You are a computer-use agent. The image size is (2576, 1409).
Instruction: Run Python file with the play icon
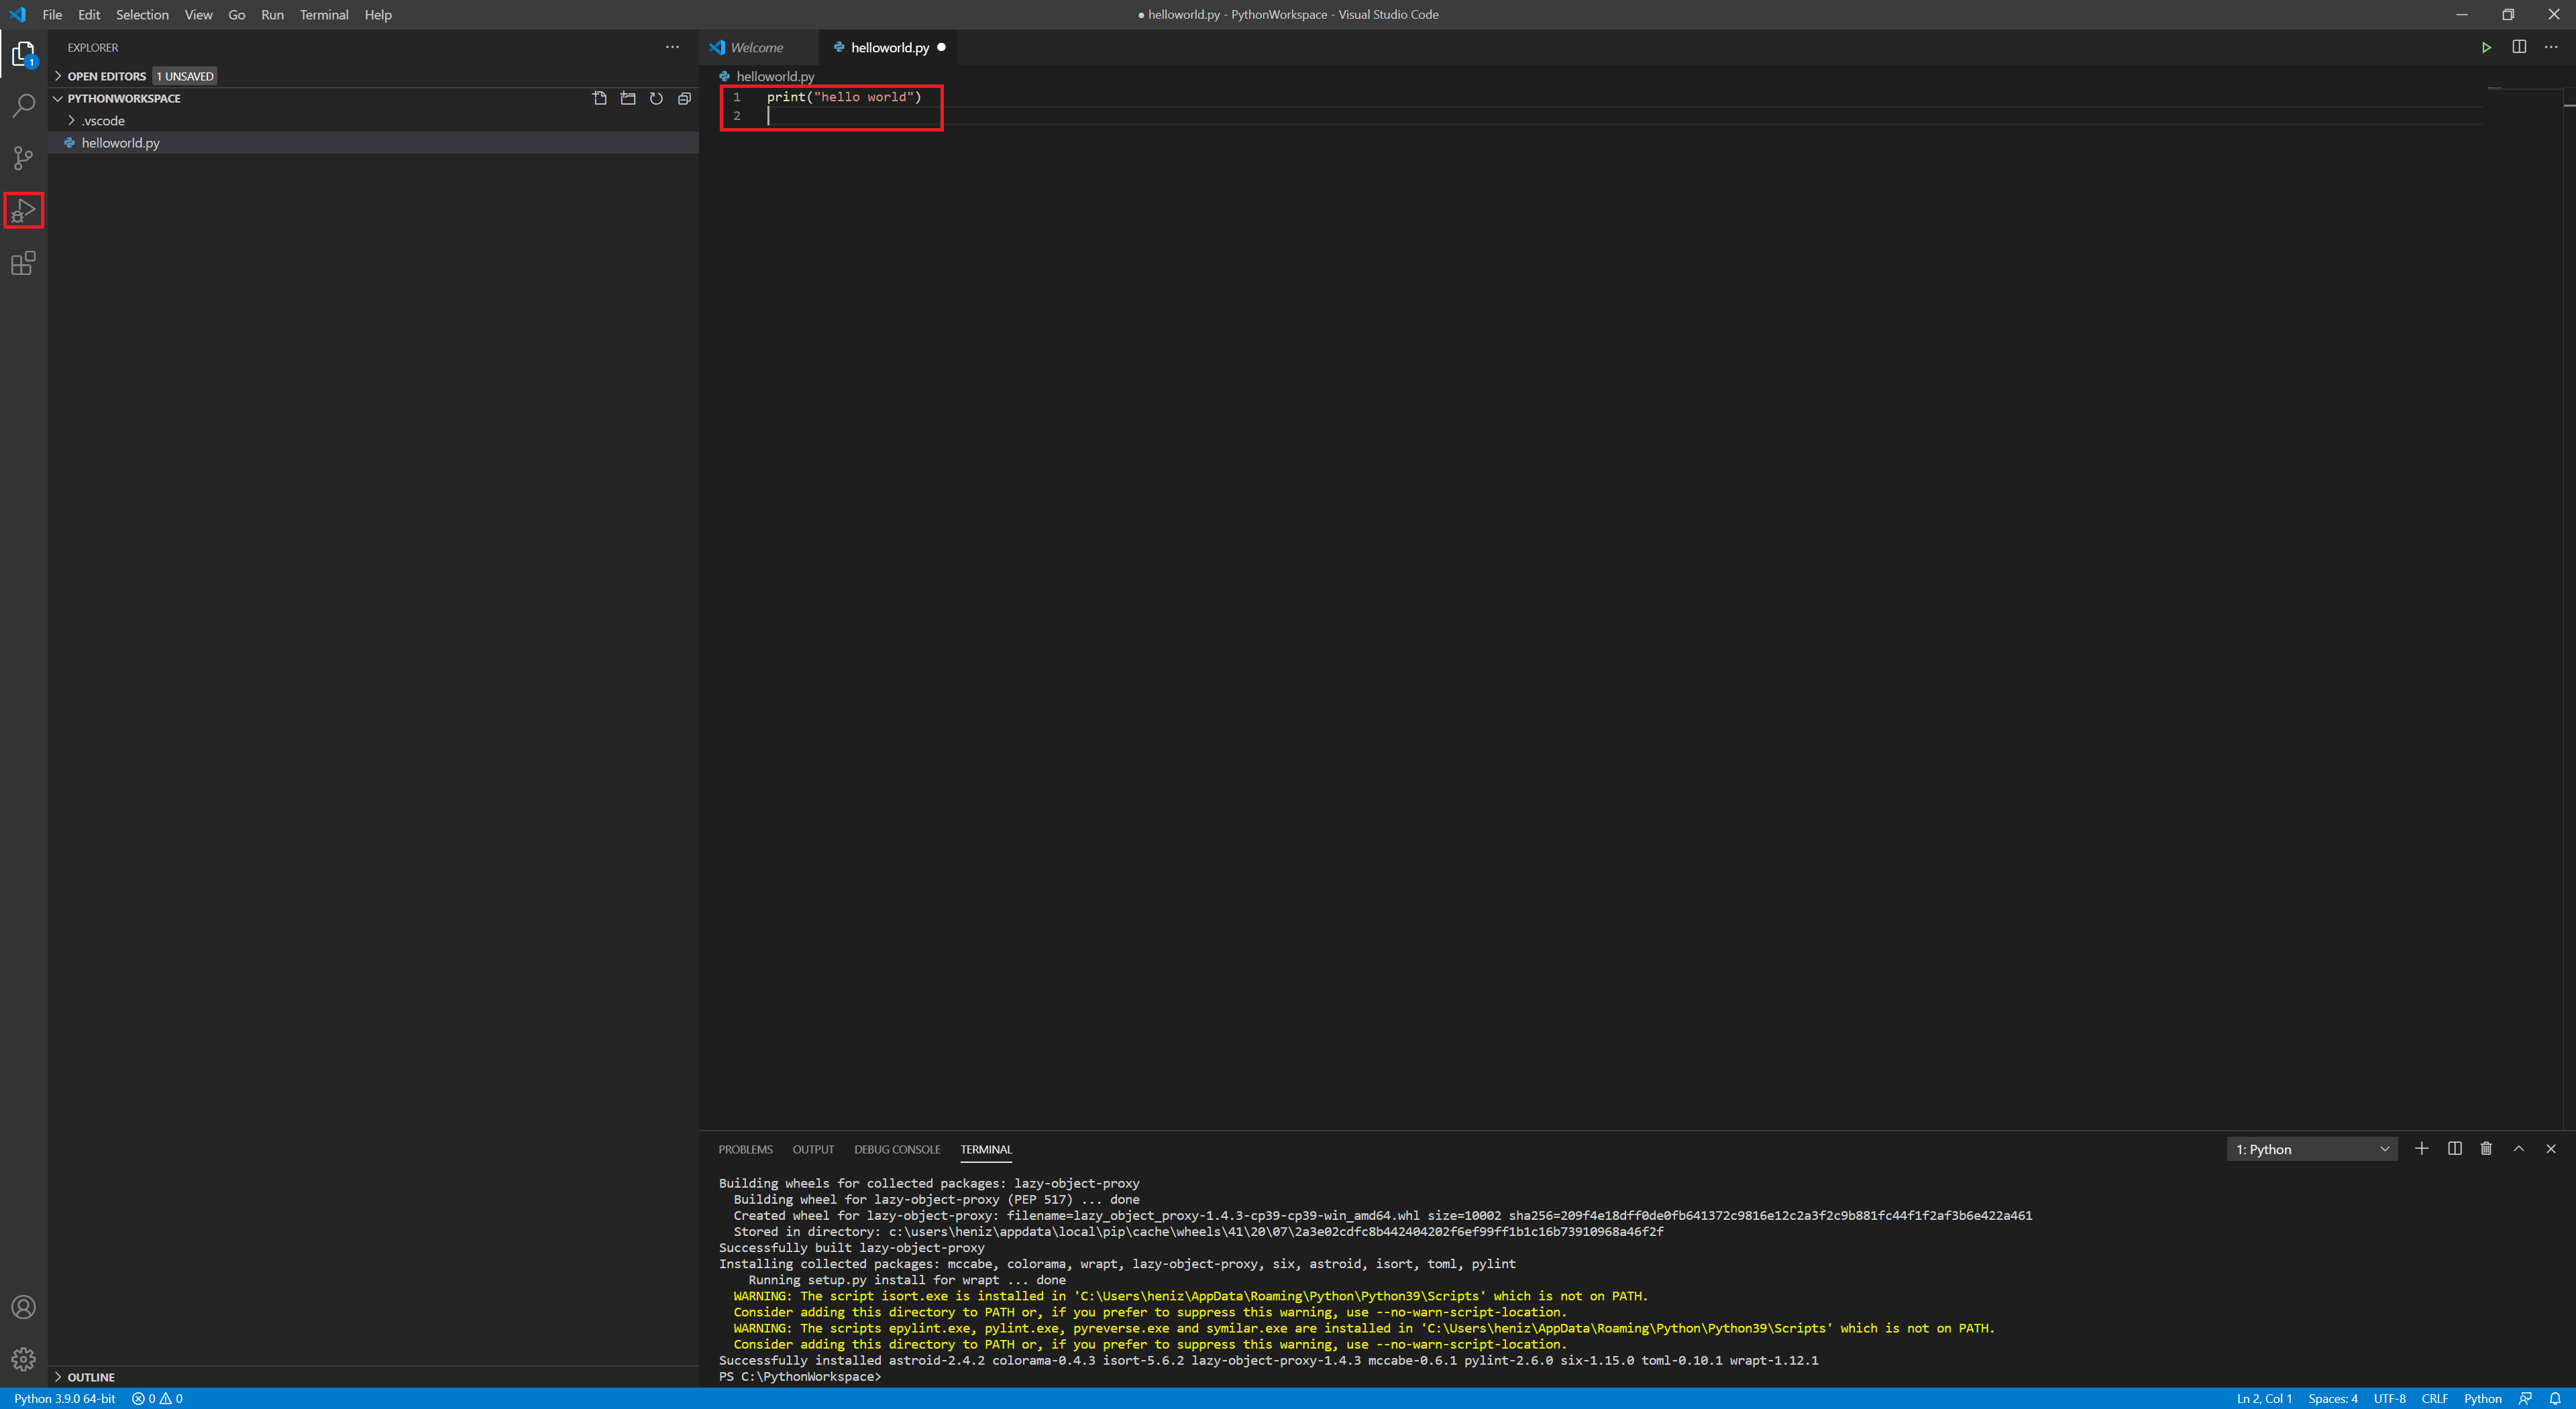click(2486, 47)
